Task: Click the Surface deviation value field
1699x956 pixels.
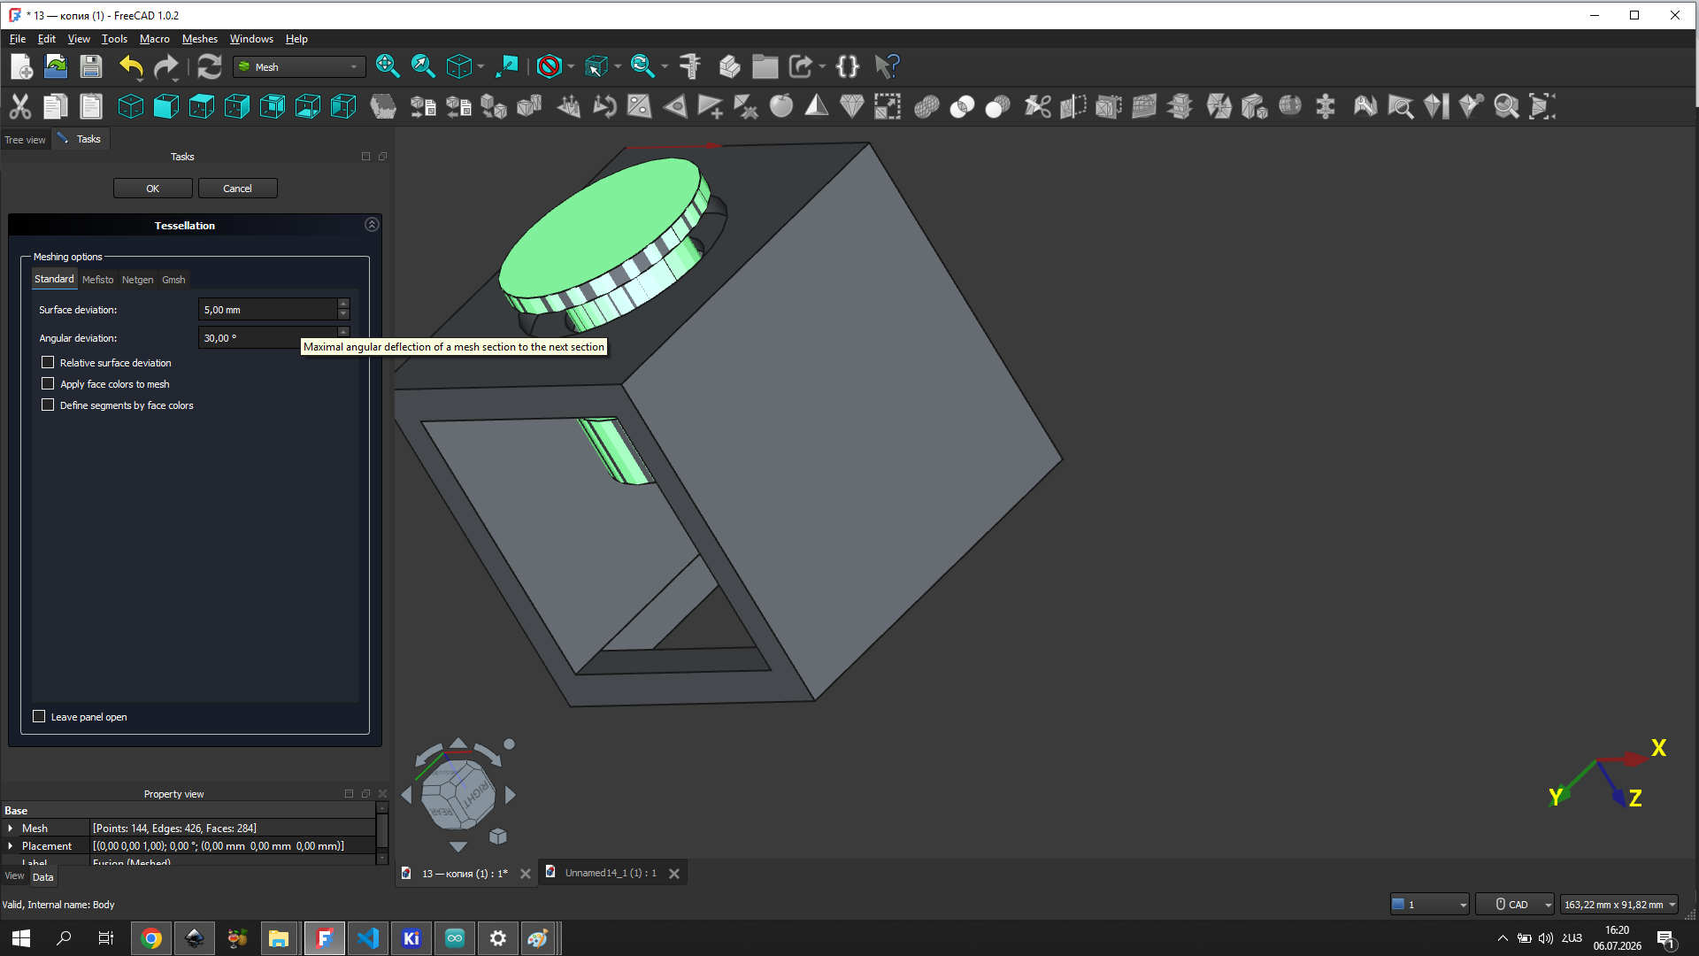Action: point(269,310)
